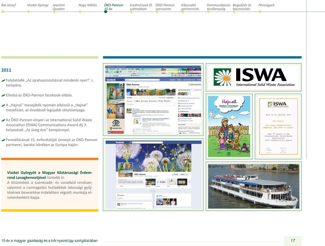Open Eredmények fő számokban section
The width and height of the screenshot is (325, 246).
(141, 7)
